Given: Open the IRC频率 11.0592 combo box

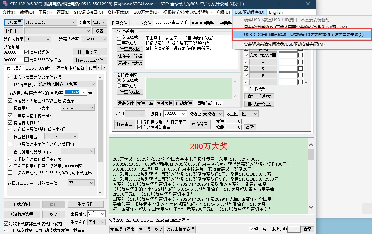Looking at the screenshot, I should coord(76,92).
